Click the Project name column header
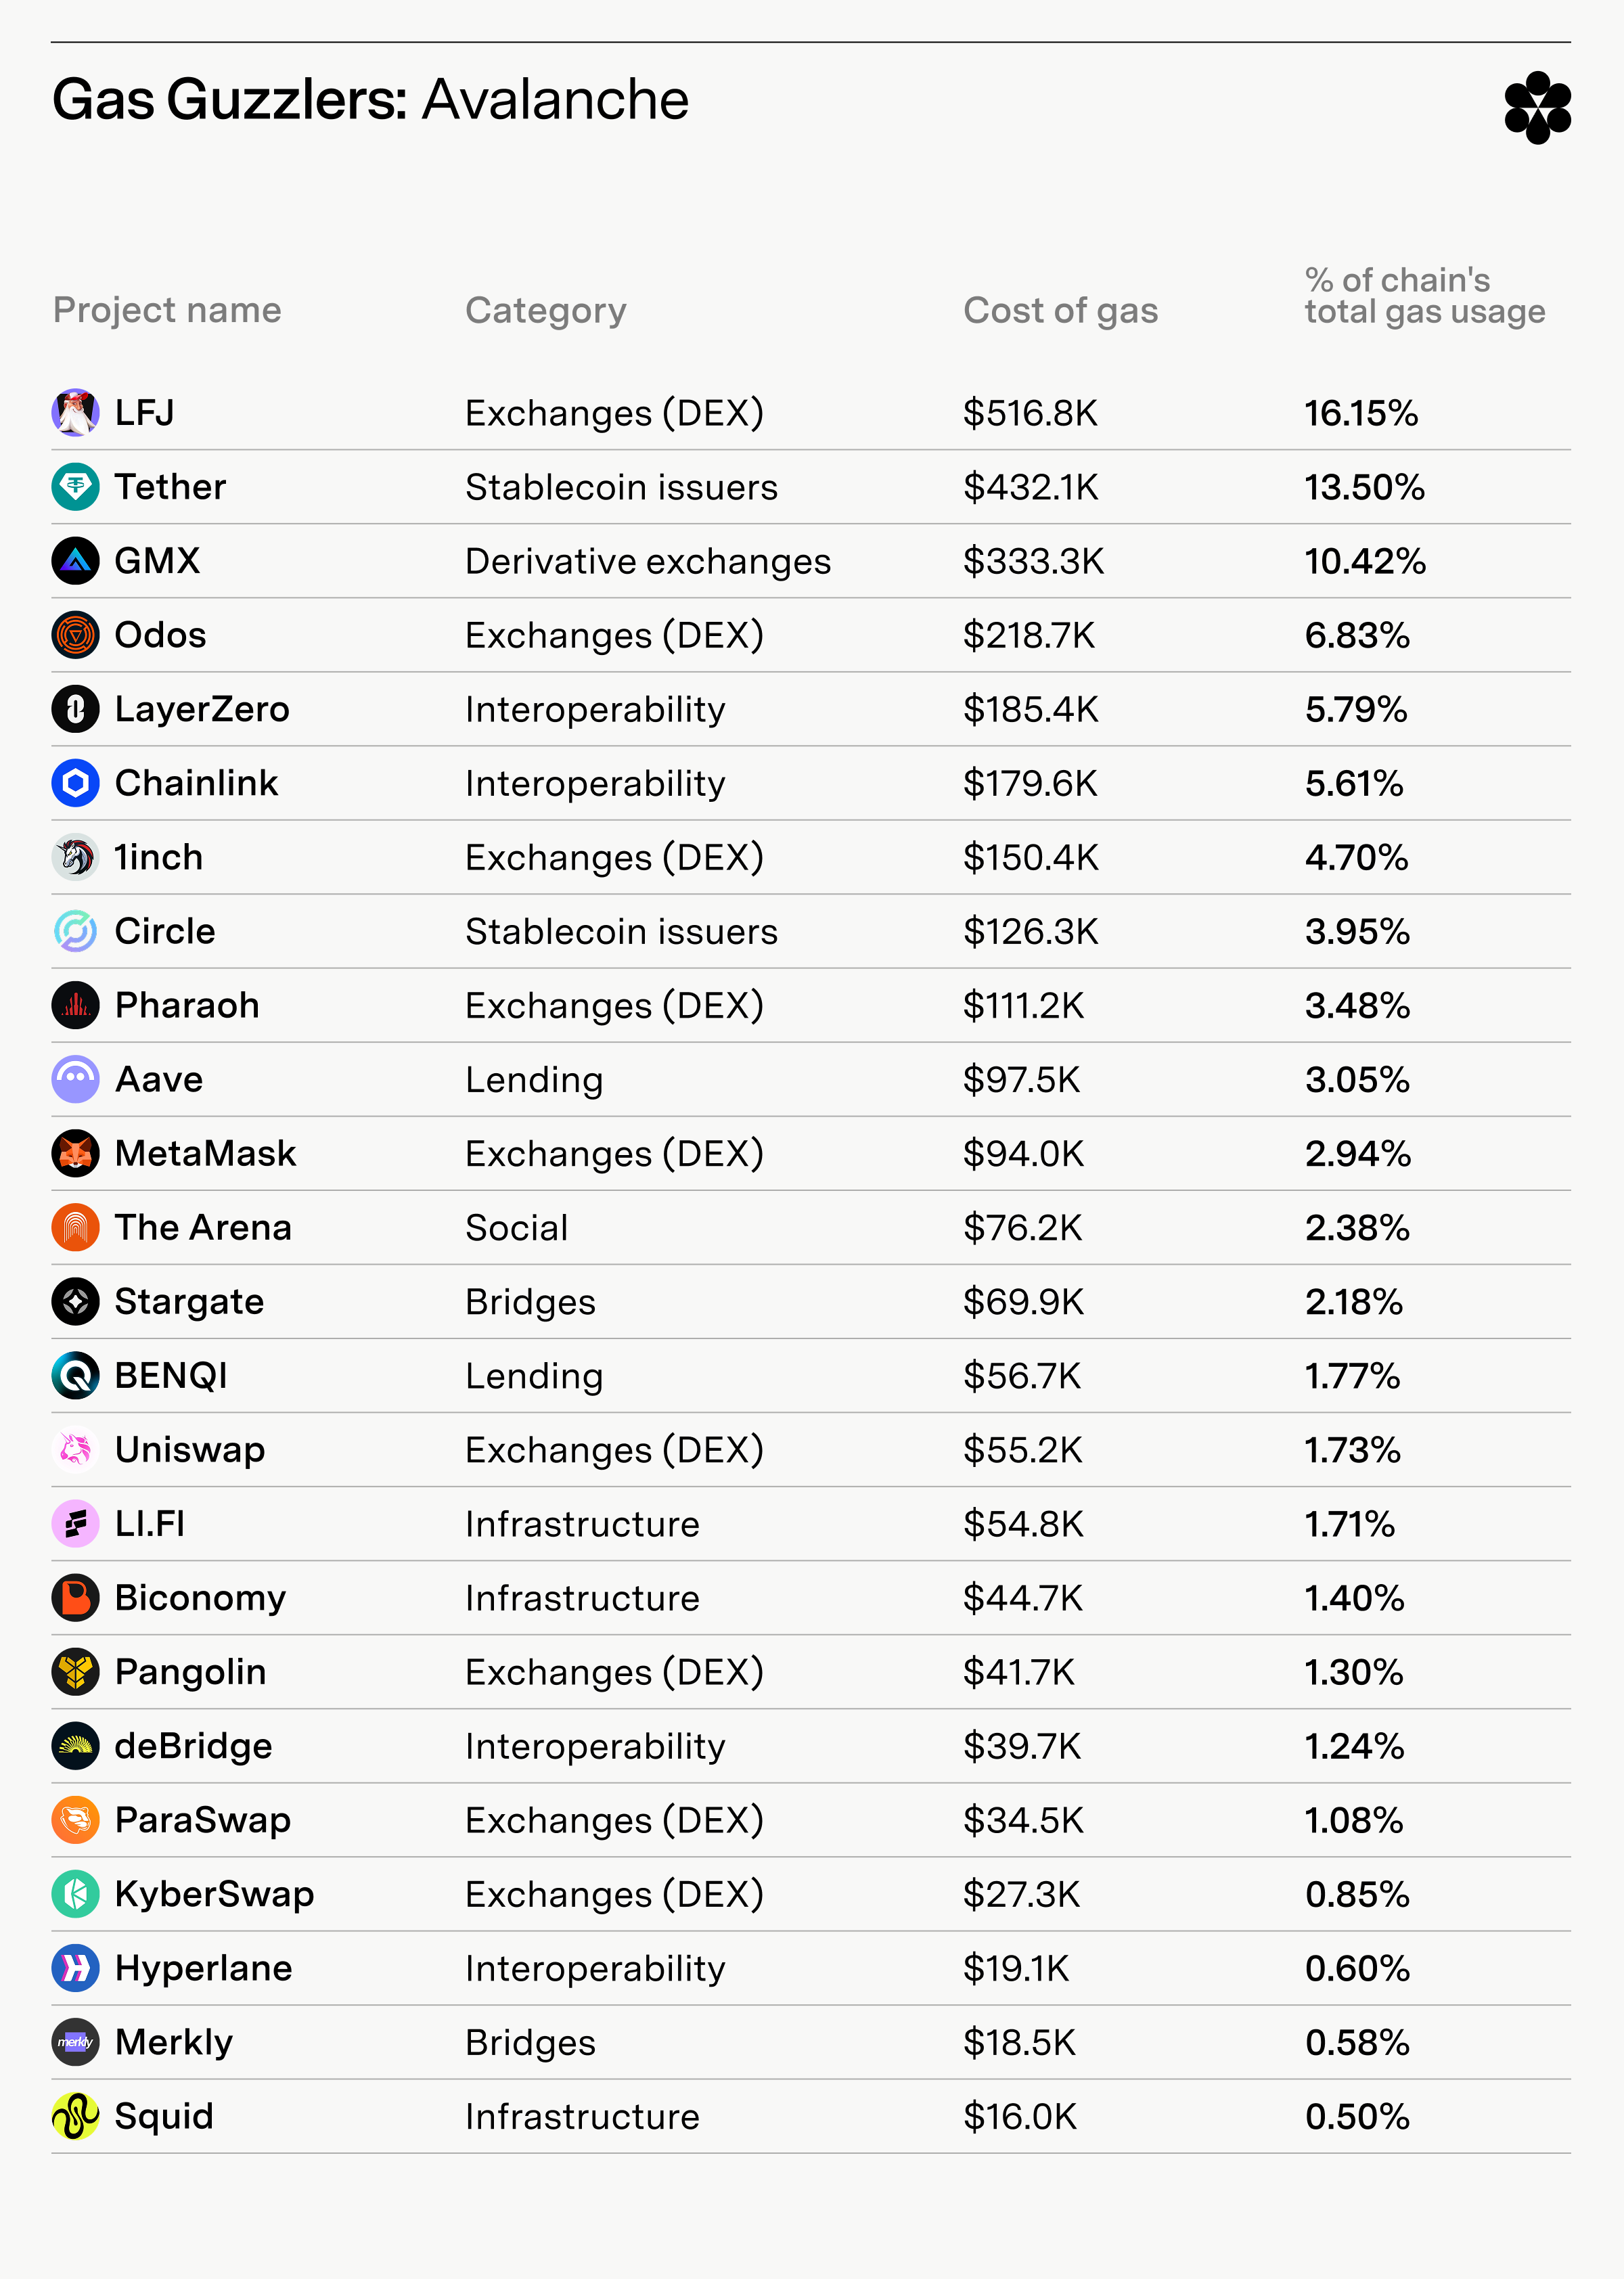1624x2279 pixels. [x=167, y=310]
